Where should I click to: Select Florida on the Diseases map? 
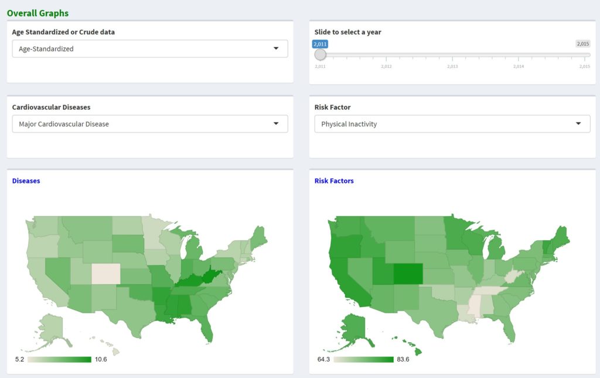[x=207, y=327]
